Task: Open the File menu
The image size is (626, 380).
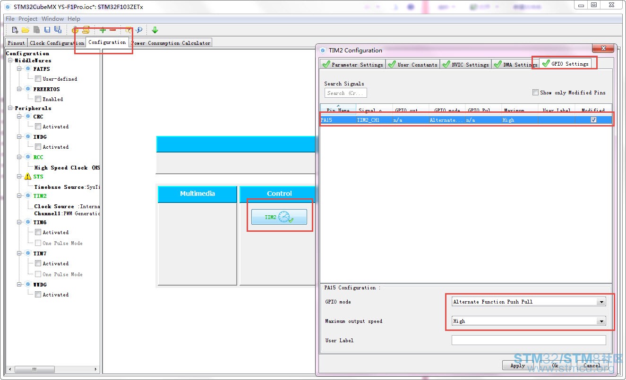Action: point(10,19)
